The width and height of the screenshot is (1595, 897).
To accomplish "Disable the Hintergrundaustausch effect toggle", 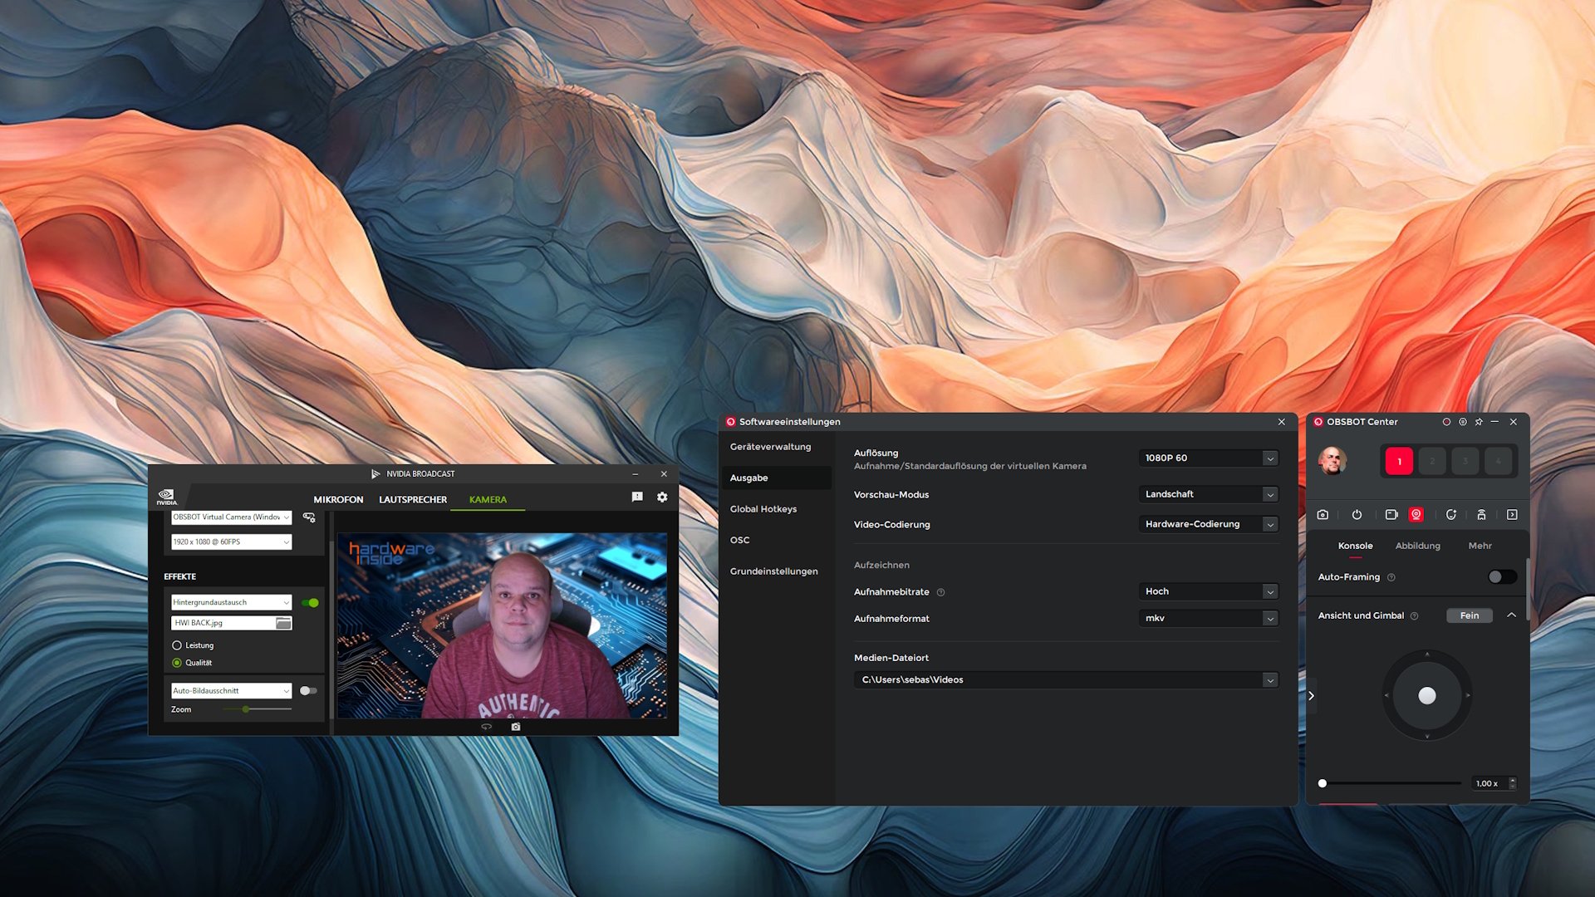I will pyautogui.click(x=310, y=603).
